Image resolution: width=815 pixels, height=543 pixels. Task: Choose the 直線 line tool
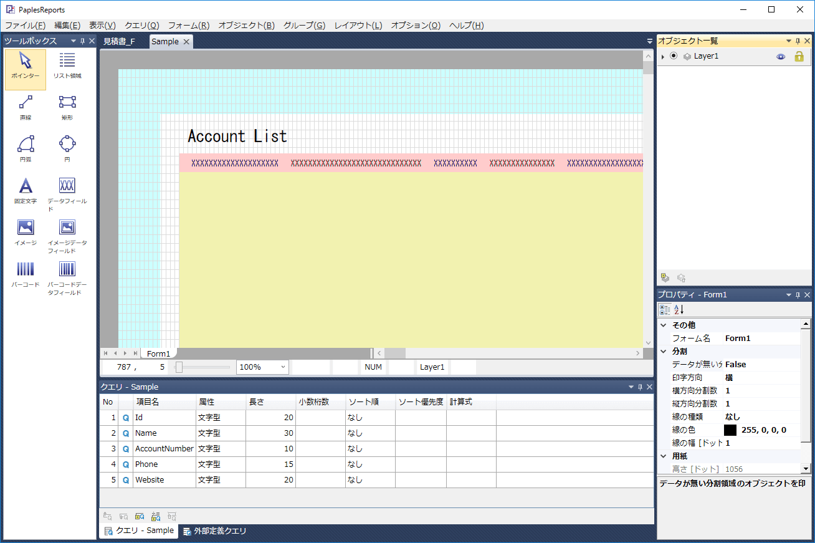[26, 107]
